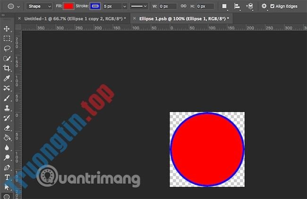This screenshot has width=307, height=199.
Task: Open the stroke width dropdown arrow
Action: [125, 7]
